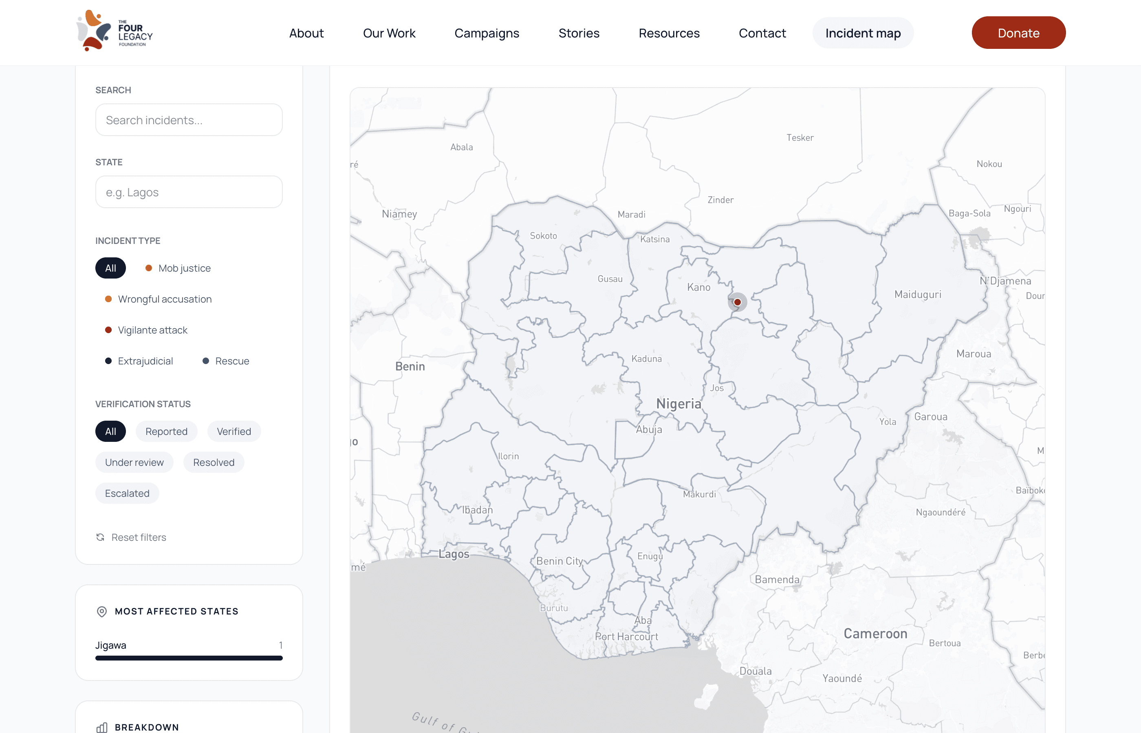This screenshot has width=1141, height=733.
Task: Click the Ibadan map label
Action: (x=478, y=510)
